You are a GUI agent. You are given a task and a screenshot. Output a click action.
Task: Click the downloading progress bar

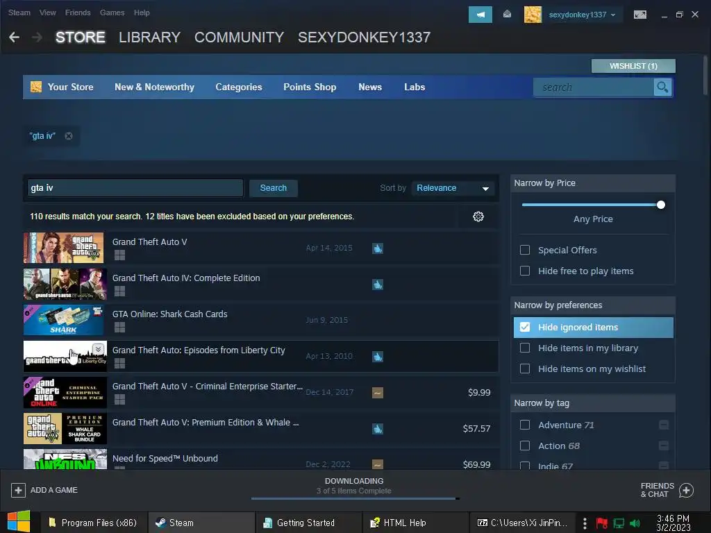tap(355, 498)
